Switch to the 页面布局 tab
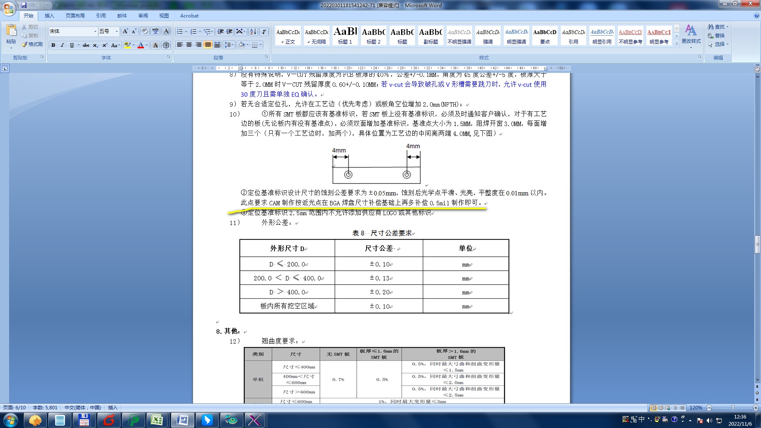This screenshot has width=761, height=428. pyautogui.click(x=75, y=16)
